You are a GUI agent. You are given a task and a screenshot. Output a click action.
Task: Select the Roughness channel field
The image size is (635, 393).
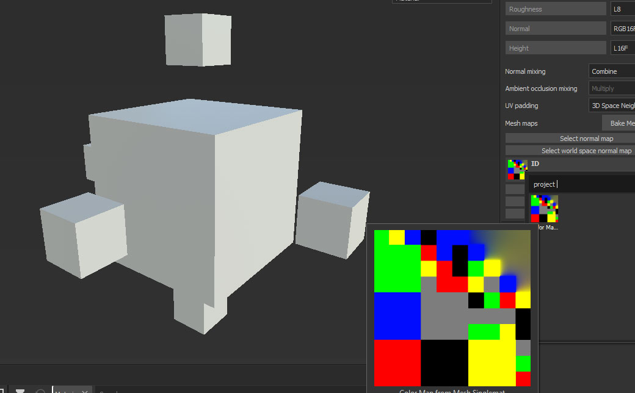tap(556, 9)
